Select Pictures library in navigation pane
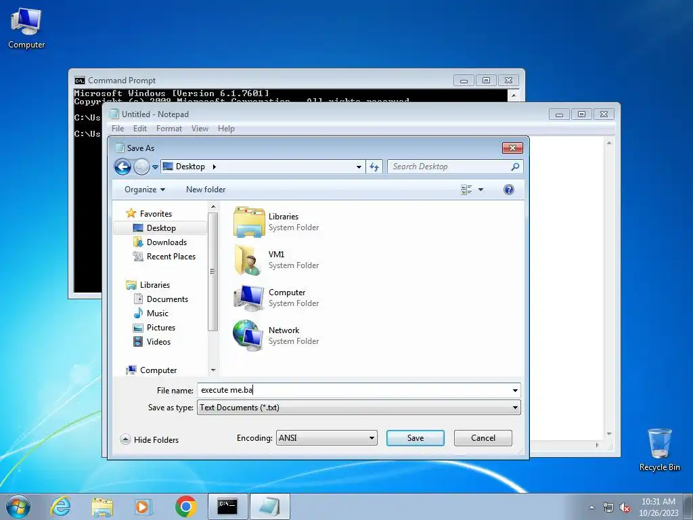The height and width of the screenshot is (520, 693). pos(161,328)
